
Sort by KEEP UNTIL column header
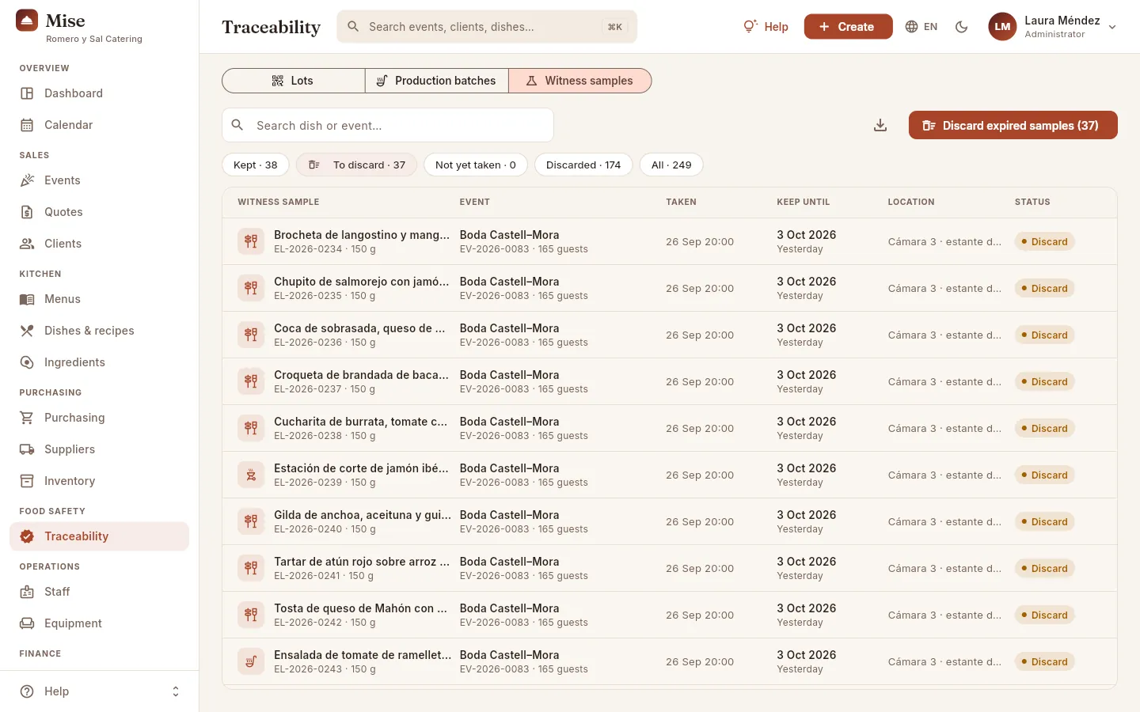pyautogui.click(x=803, y=202)
